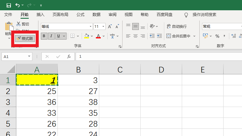Screen dimensions: 242x136
Task: Click the formula bar input showing 1
Action: coord(159,57)
